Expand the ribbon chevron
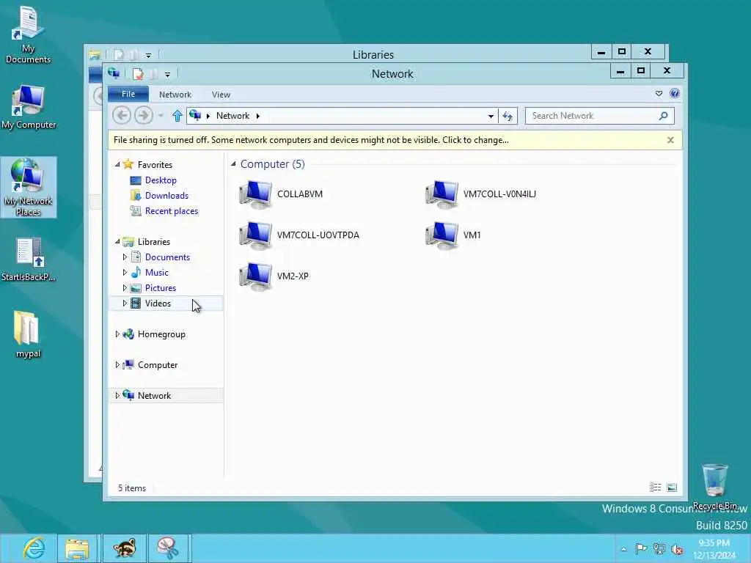The height and width of the screenshot is (563, 751). click(659, 93)
